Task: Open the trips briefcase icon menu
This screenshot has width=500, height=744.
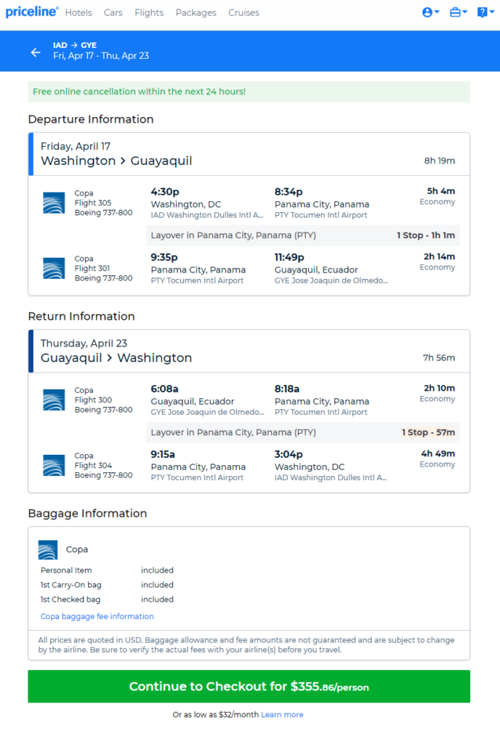Action: pos(459,12)
